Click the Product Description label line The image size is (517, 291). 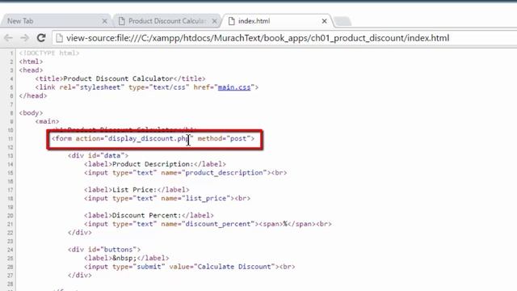tap(155, 164)
